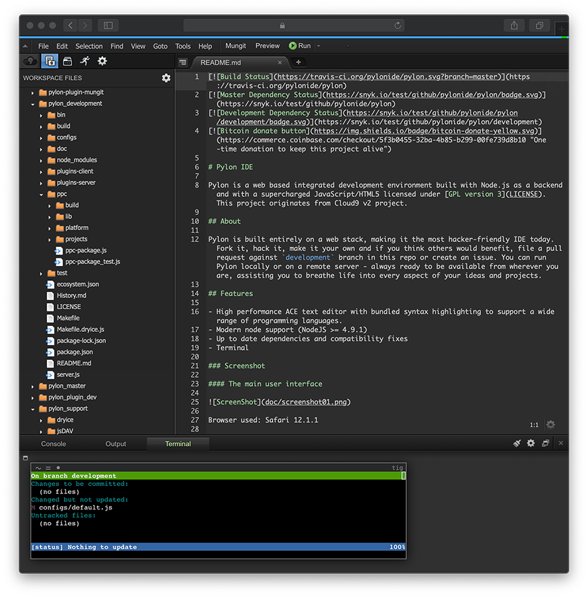Switch to the Output tab
This screenshot has height=597, width=588.
pyautogui.click(x=116, y=444)
